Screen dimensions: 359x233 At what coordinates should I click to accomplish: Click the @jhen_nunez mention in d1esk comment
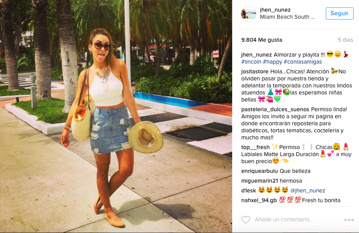tap(307, 190)
